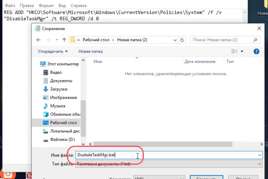
Task: Click the file name input field
Action: pos(165,154)
